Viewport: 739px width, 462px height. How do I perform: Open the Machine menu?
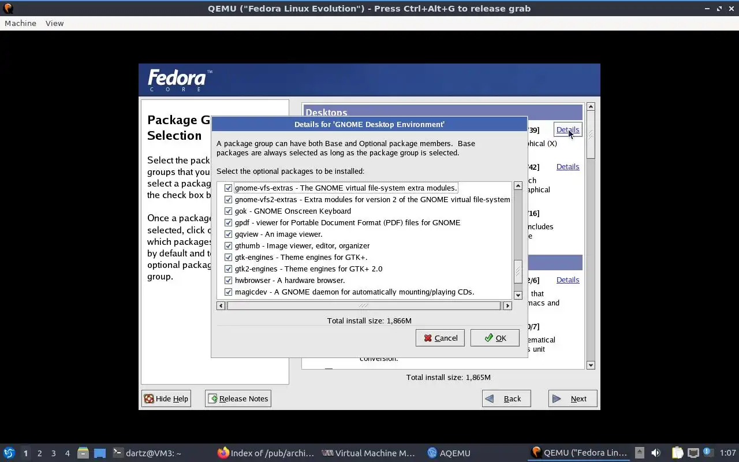[20, 23]
